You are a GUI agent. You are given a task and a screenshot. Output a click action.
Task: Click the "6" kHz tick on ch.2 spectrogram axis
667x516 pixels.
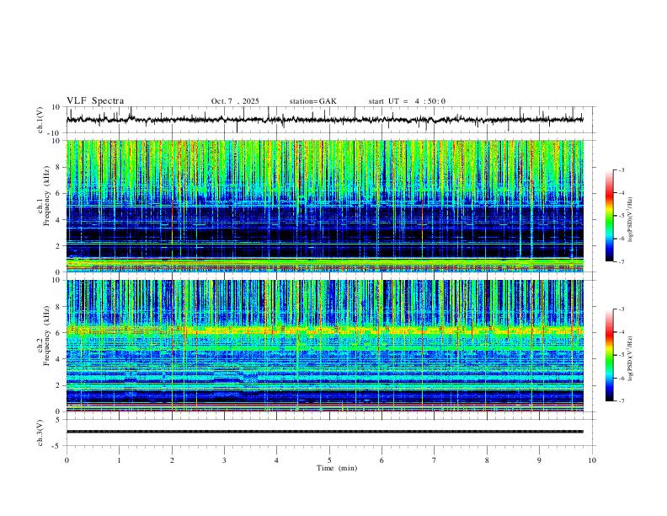pyautogui.click(x=58, y=333)
